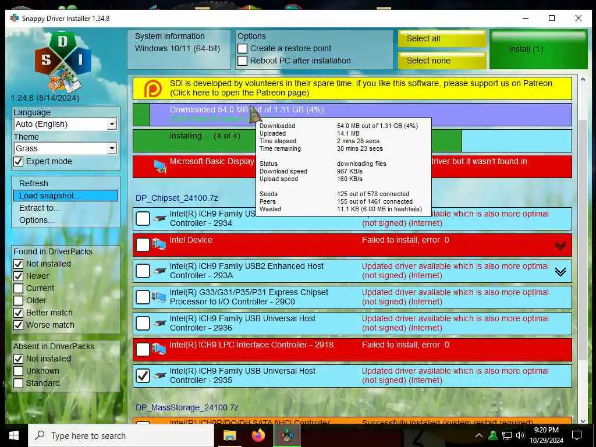Open the volume control in system tray
Viewport: 596px width, 447px height.
[520, 435]
